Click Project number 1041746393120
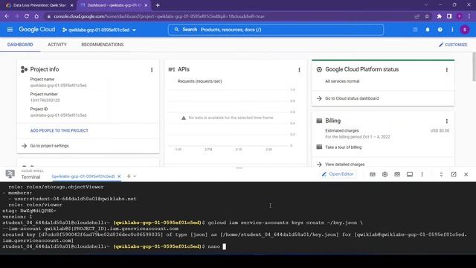This screenshot has width=476, height=268. (x=45, y=100)
